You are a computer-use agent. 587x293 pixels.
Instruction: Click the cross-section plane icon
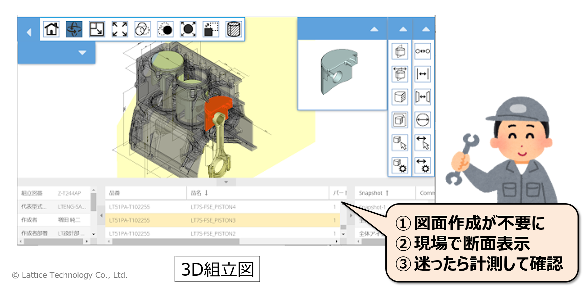[x=400, y=51]
